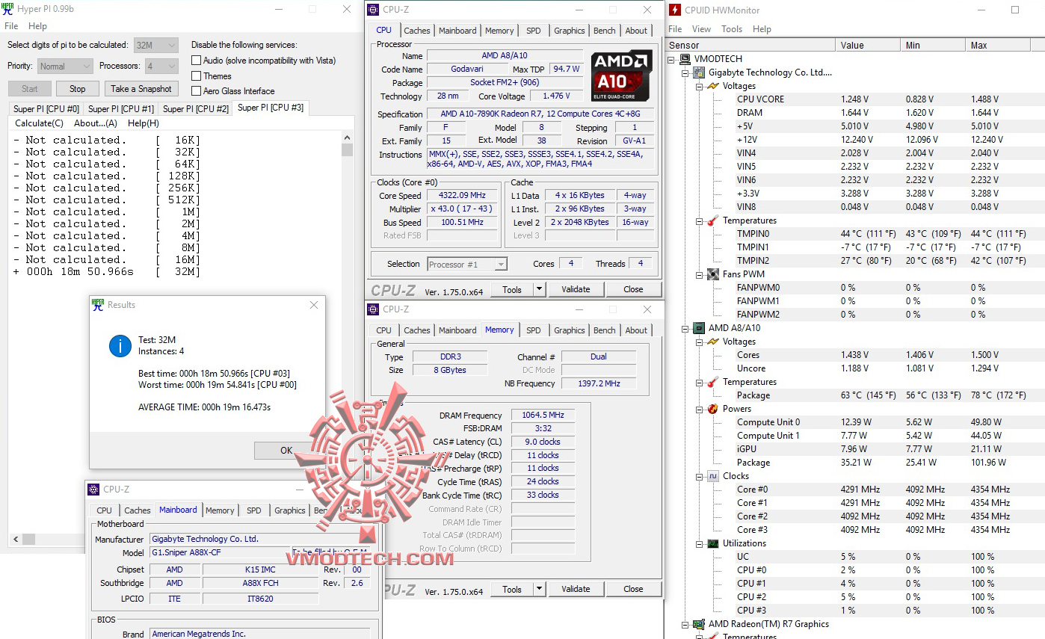
Task: Click Close button in CPU-Z Memory window
Action: click(x=633, y=589)
